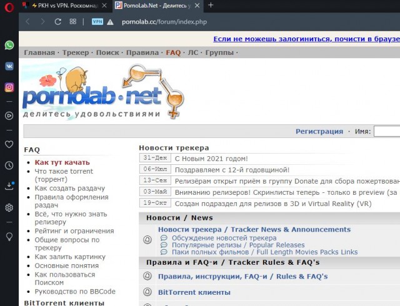Reload the current page
Image resolution: width=400 pixels, height=306 pixels.
pyautogui.click(x=58, y=22)
